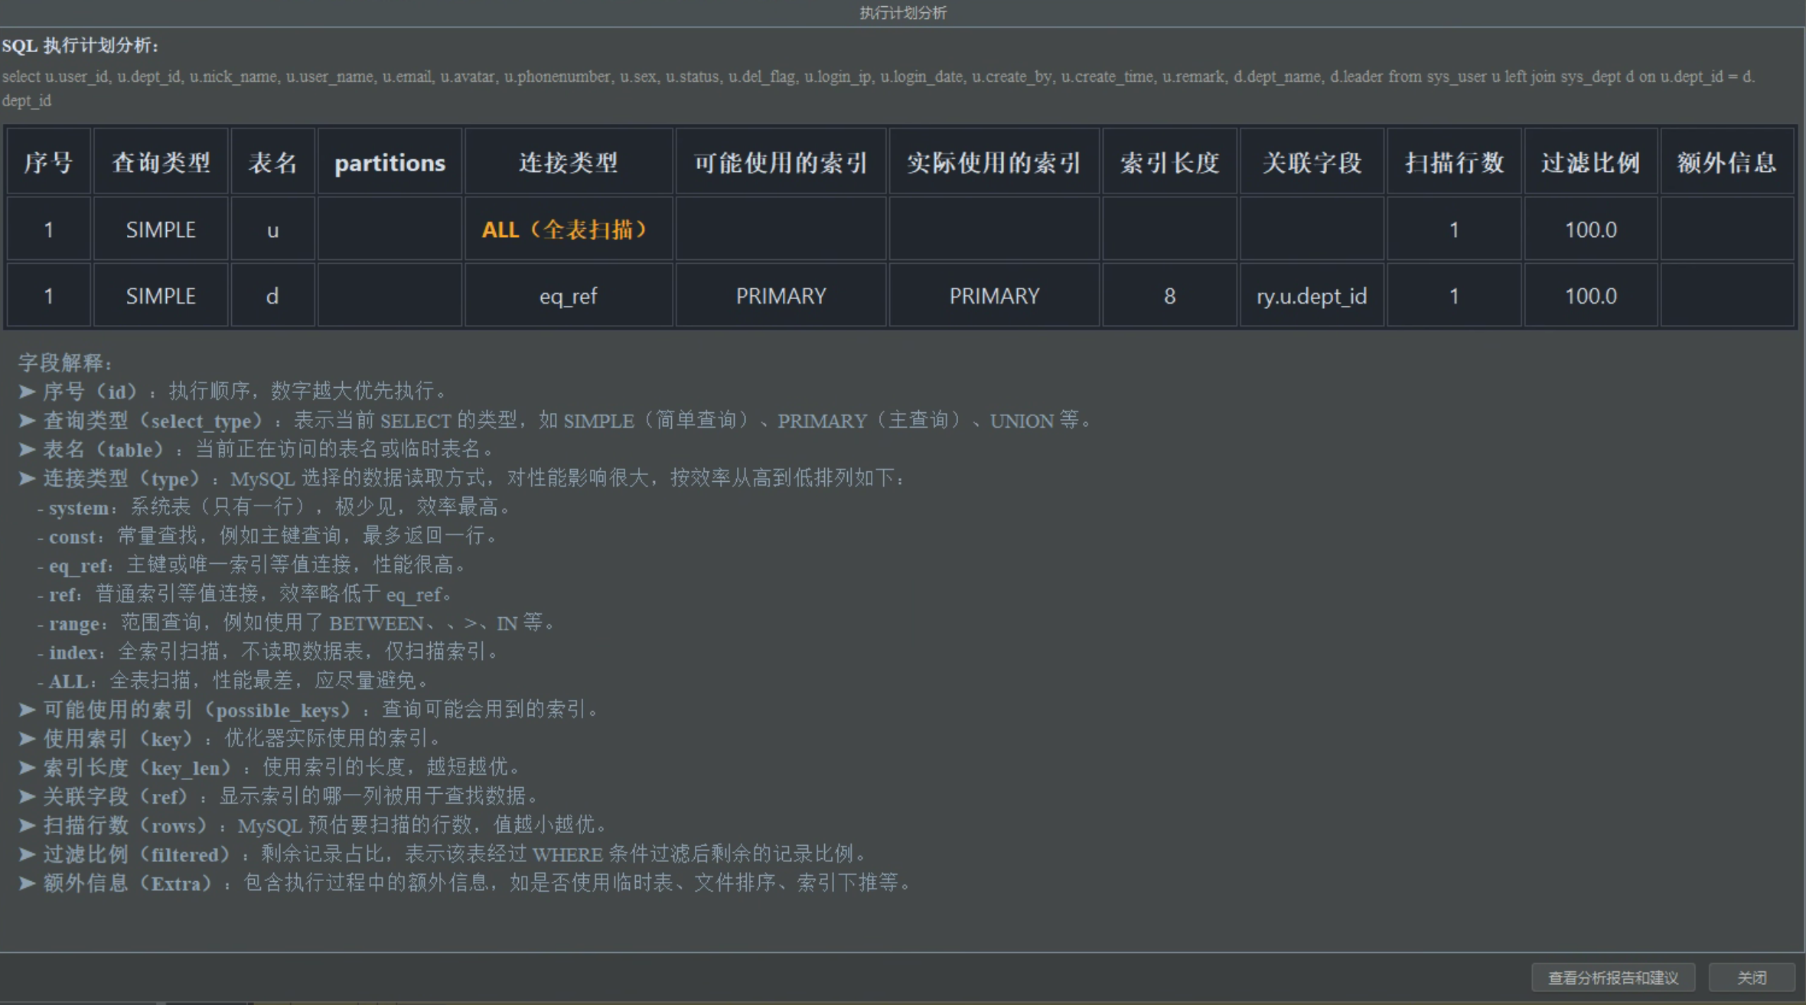Click the filtered ratio 100.0 in row two
This screenshot has height=1005, width=1806.
[1589, 295]
